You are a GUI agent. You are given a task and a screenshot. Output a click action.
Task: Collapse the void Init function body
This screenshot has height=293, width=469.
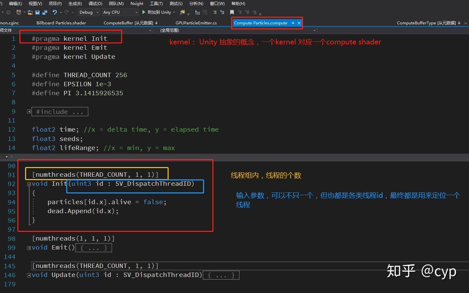(29, 184)
